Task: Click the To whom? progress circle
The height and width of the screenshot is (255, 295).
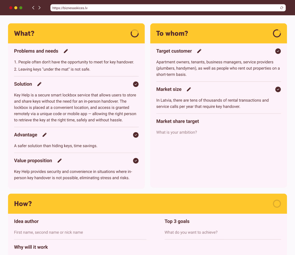Action: [x=277, y=33]
